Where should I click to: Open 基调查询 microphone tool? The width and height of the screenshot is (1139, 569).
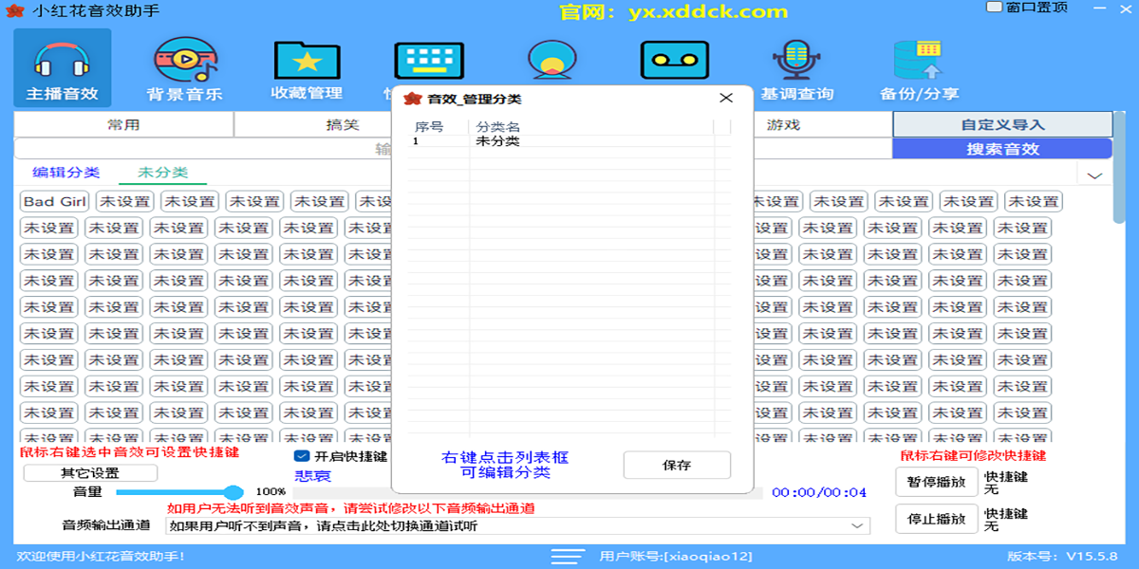(796, 69)
